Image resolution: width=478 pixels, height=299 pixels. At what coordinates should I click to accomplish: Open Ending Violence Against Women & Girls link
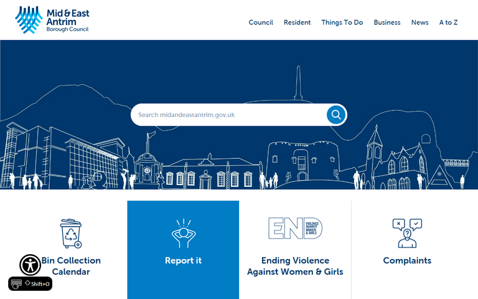[x=295, y=266]
